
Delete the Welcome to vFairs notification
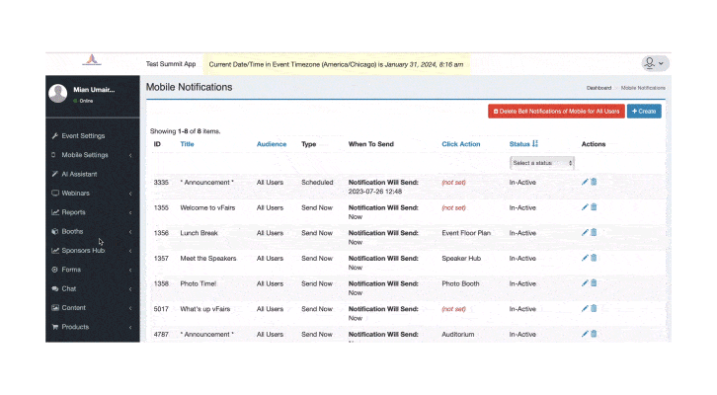click(x=594, y=207)
